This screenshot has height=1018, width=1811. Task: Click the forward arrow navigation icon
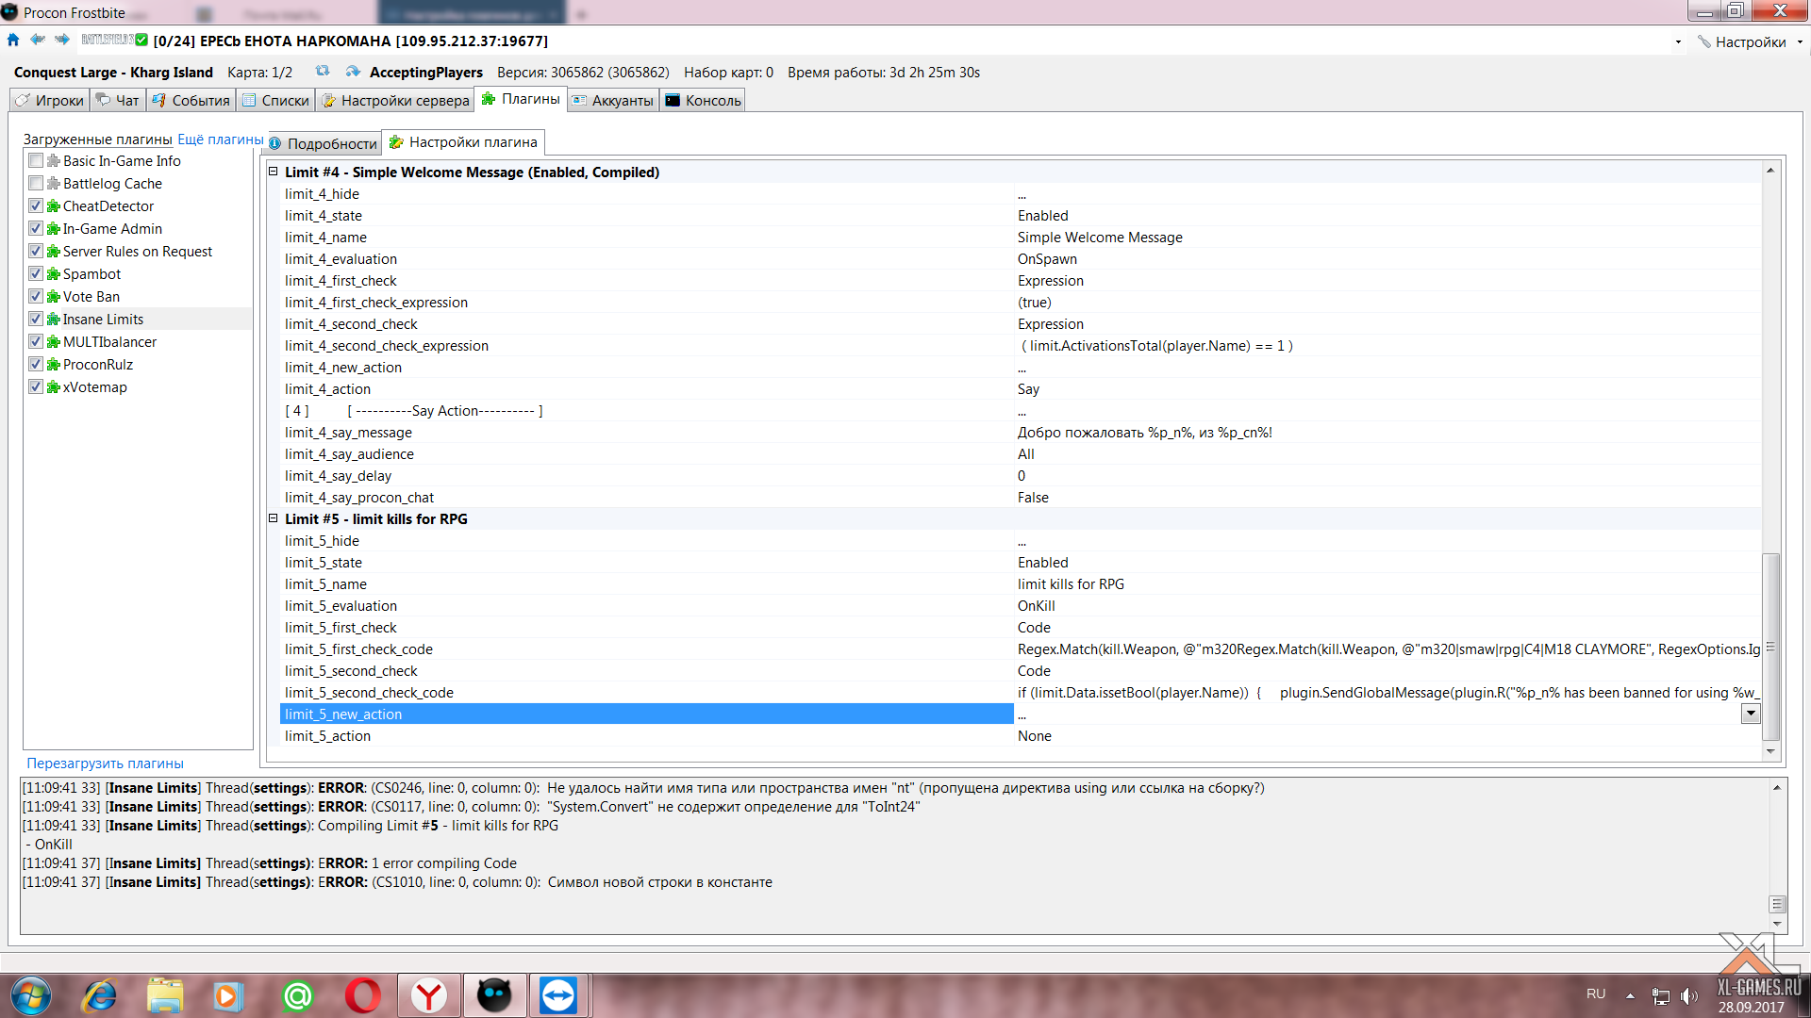pos(62,41)
